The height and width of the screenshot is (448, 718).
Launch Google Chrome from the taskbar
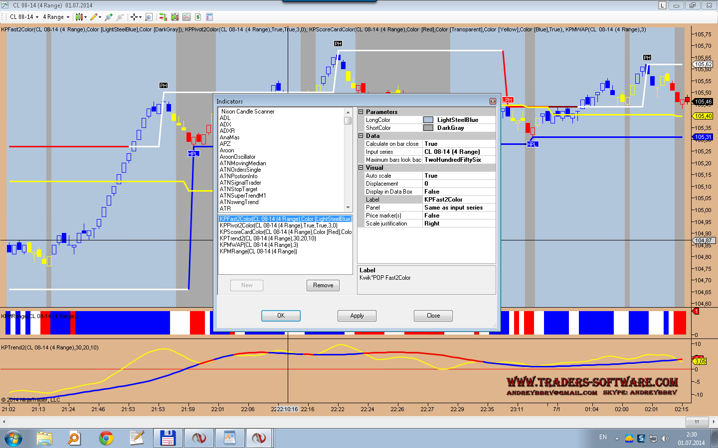[x=106, y=438]
